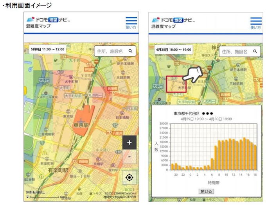Zoom out with the minus button
The image size is (266, 205).
[x=129, y=157]
